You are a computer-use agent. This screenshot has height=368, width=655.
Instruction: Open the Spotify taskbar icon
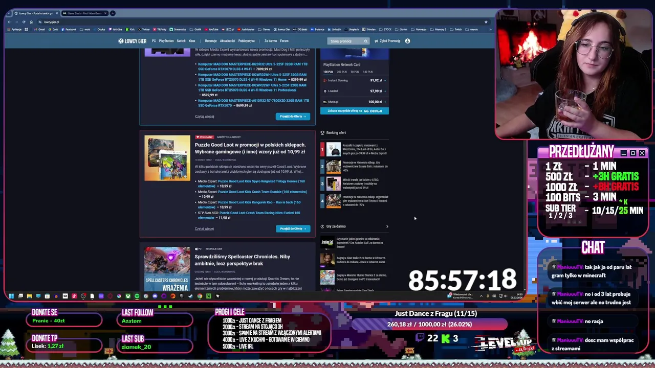click(x=137, y=296)
